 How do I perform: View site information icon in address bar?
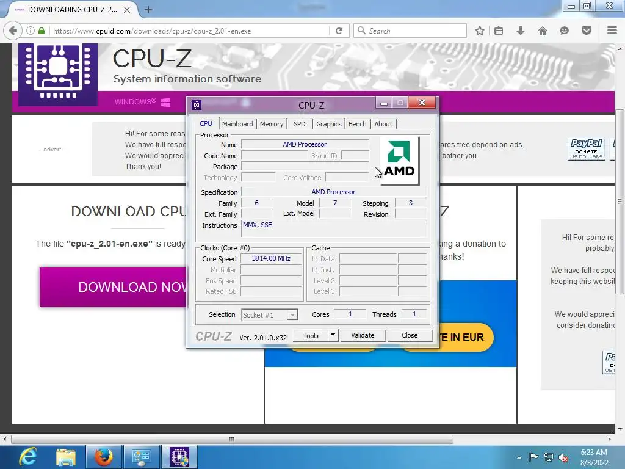point(31,31)
